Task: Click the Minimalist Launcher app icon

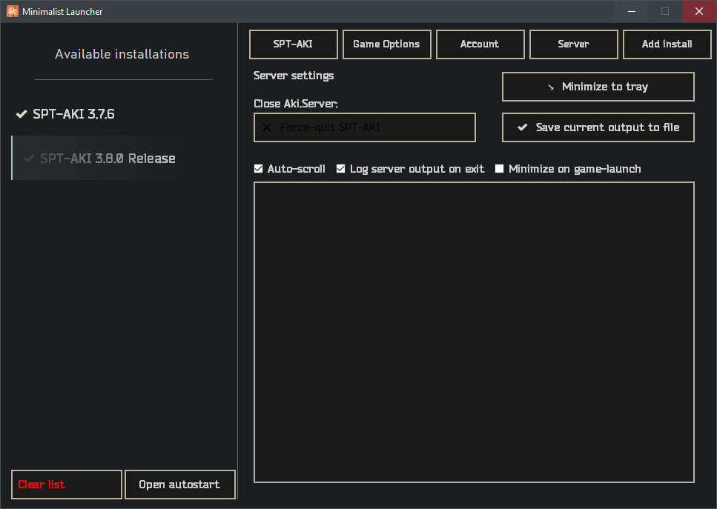Action: pos(13,11)
